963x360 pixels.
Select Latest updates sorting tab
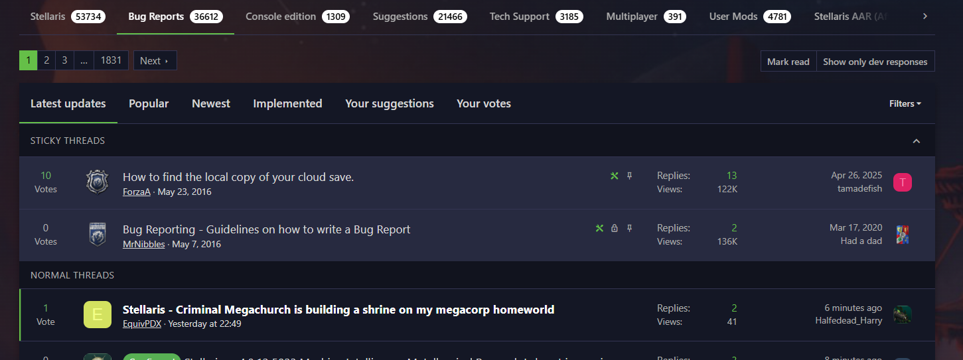coord(68,103)
